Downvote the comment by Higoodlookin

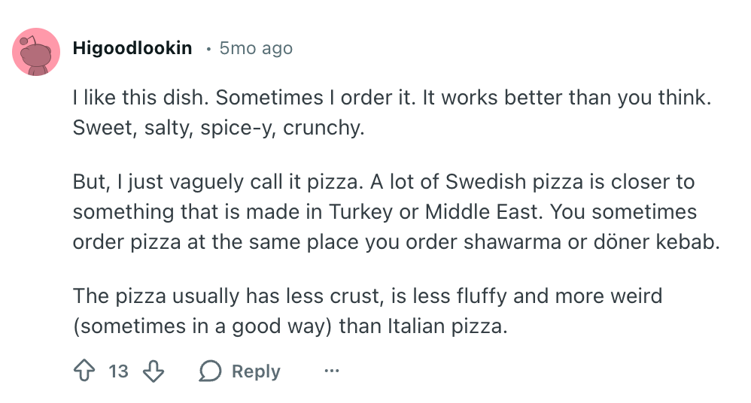click(x=154, y=371)
